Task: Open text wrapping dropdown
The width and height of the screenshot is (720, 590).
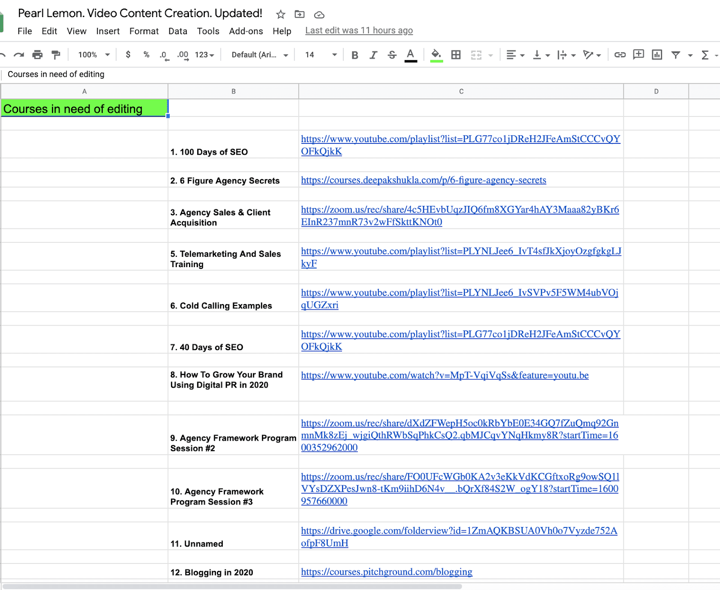Action: pyautogui.click(x=567, y=55)
